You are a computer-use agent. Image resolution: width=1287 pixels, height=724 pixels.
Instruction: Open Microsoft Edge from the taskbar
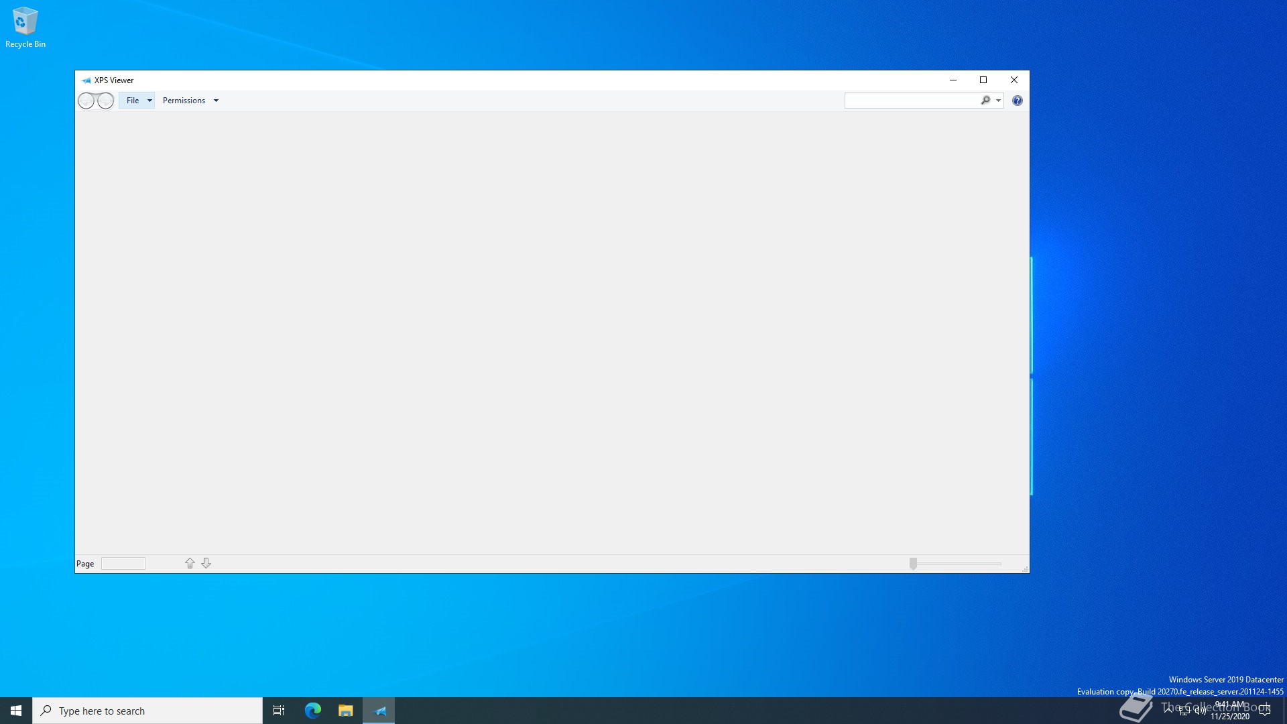click(313, 711)
